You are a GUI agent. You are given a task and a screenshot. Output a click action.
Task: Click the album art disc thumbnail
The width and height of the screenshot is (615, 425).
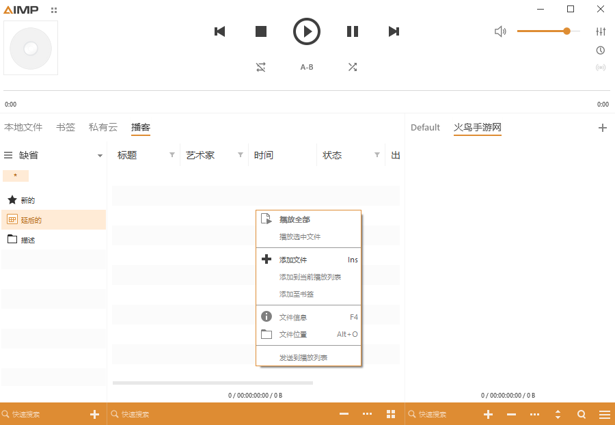coord(31,48)
